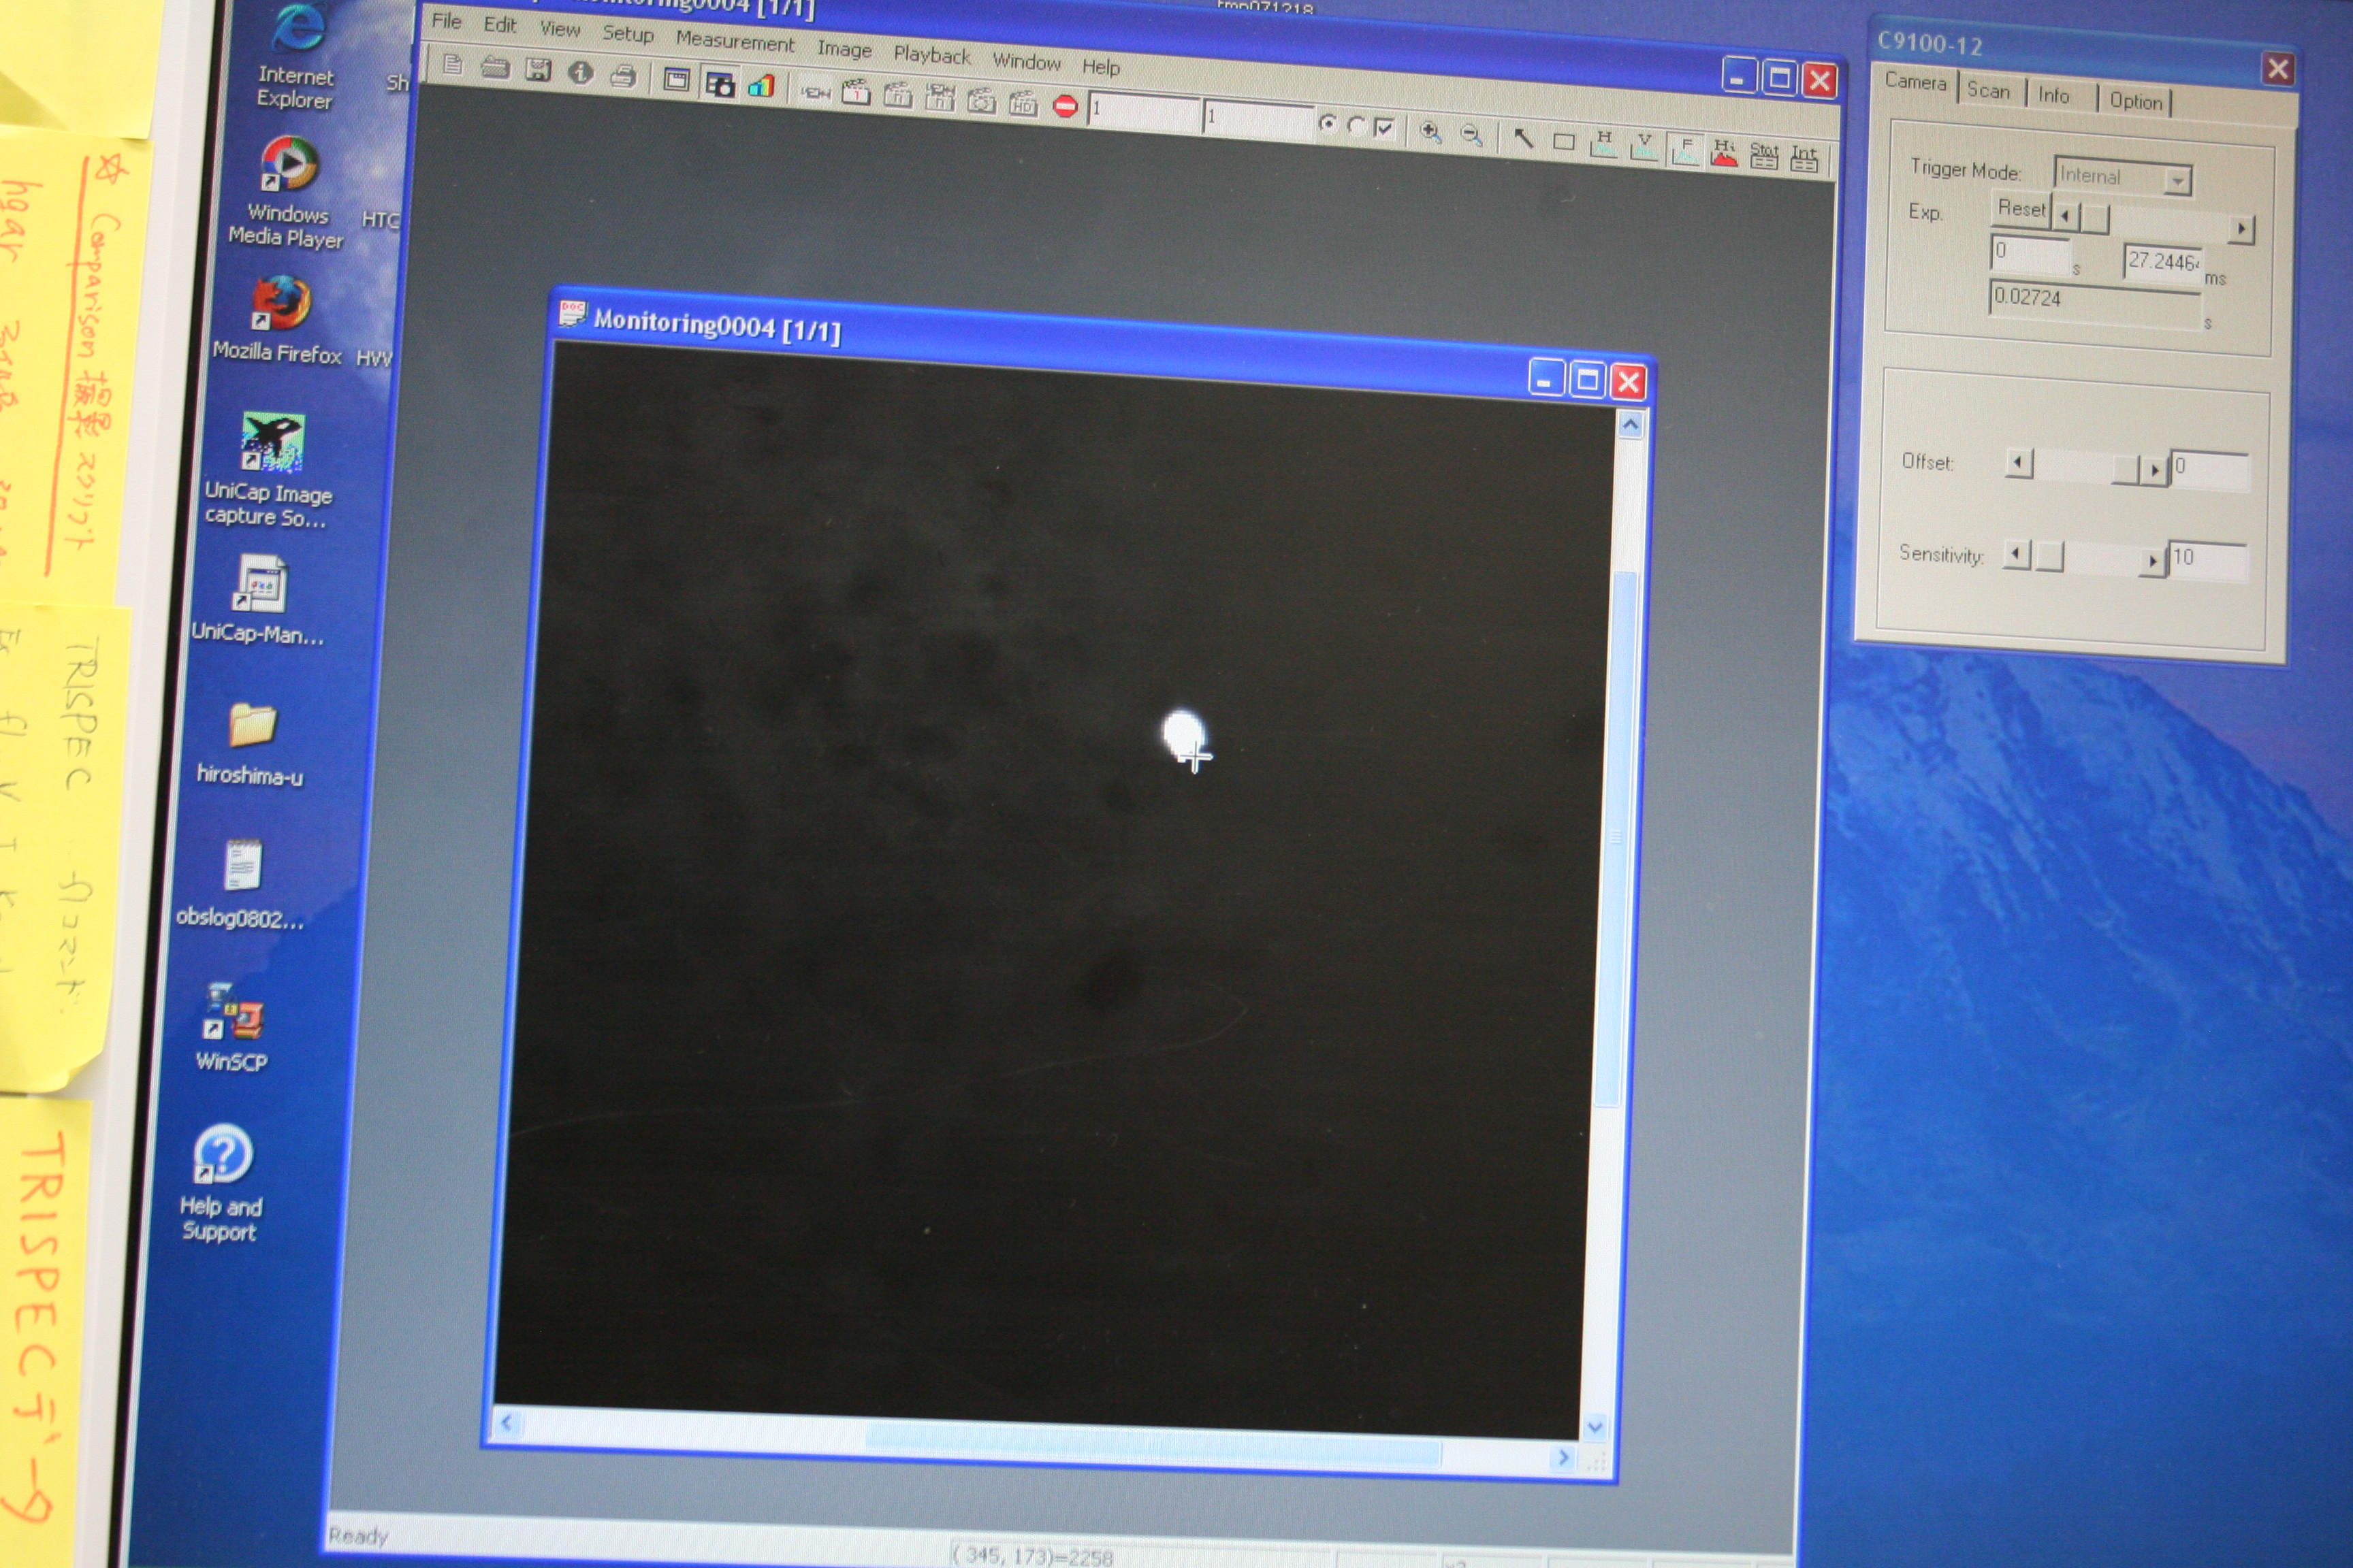
Task: Expand the Trigger Mode dropdown
Action: 2177,181
